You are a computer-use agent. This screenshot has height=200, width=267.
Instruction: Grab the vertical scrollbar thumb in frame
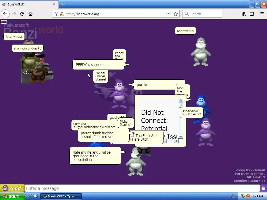[181, 105]
